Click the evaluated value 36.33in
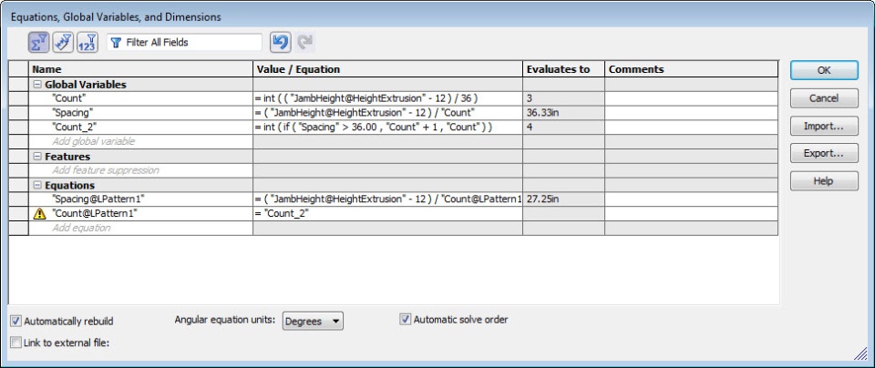This screenshot has width=875, height=368. click(563, 113)
